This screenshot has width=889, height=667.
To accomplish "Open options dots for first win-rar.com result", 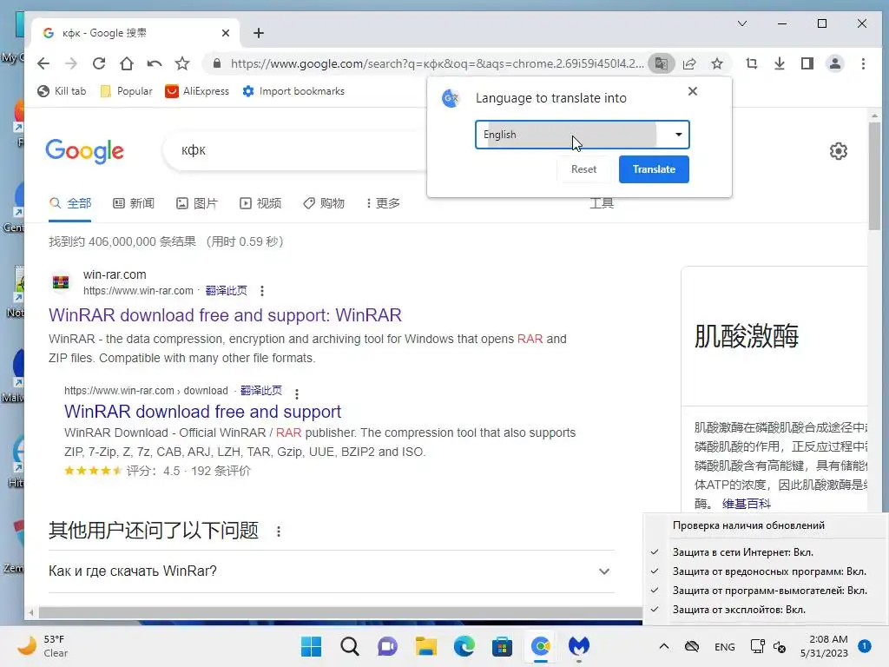I will click(x=262, y=291).
